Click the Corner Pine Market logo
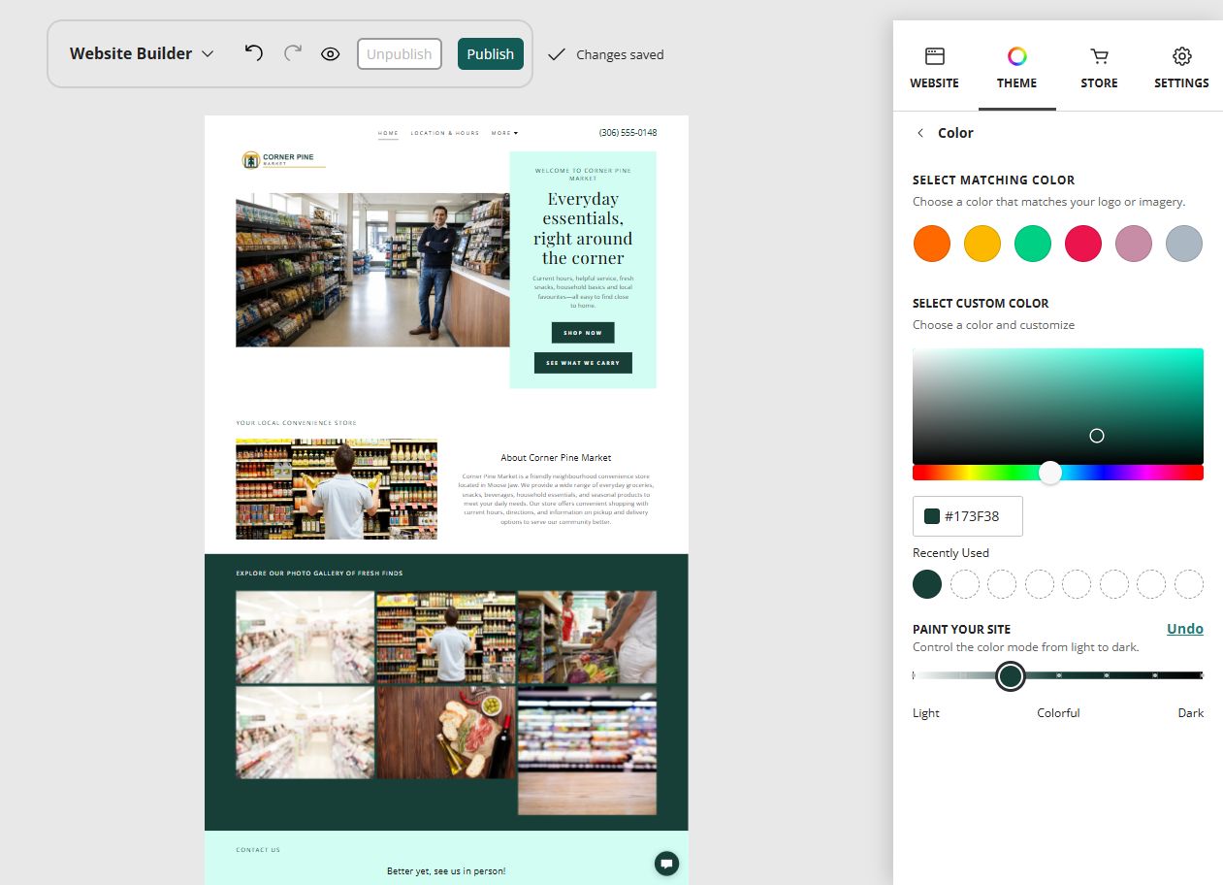Image resolution: width=1223 pixels, height=885 pixels. (x=283, y=160)
